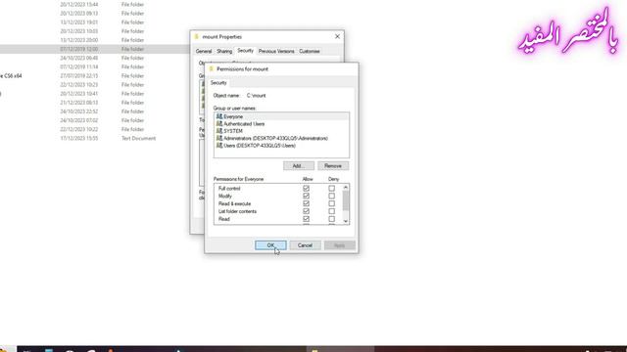Enable Deny checkbox for Modify
The width and height of the screenshot is (627, 352).
331,196
